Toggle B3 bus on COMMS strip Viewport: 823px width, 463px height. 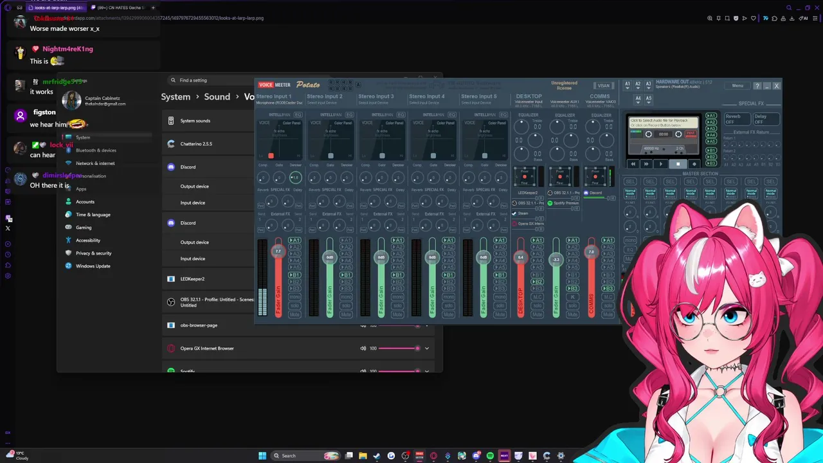click(x=608, y=289)
